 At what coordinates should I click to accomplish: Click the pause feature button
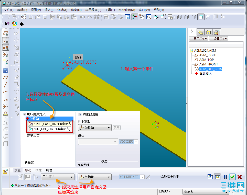225,177
